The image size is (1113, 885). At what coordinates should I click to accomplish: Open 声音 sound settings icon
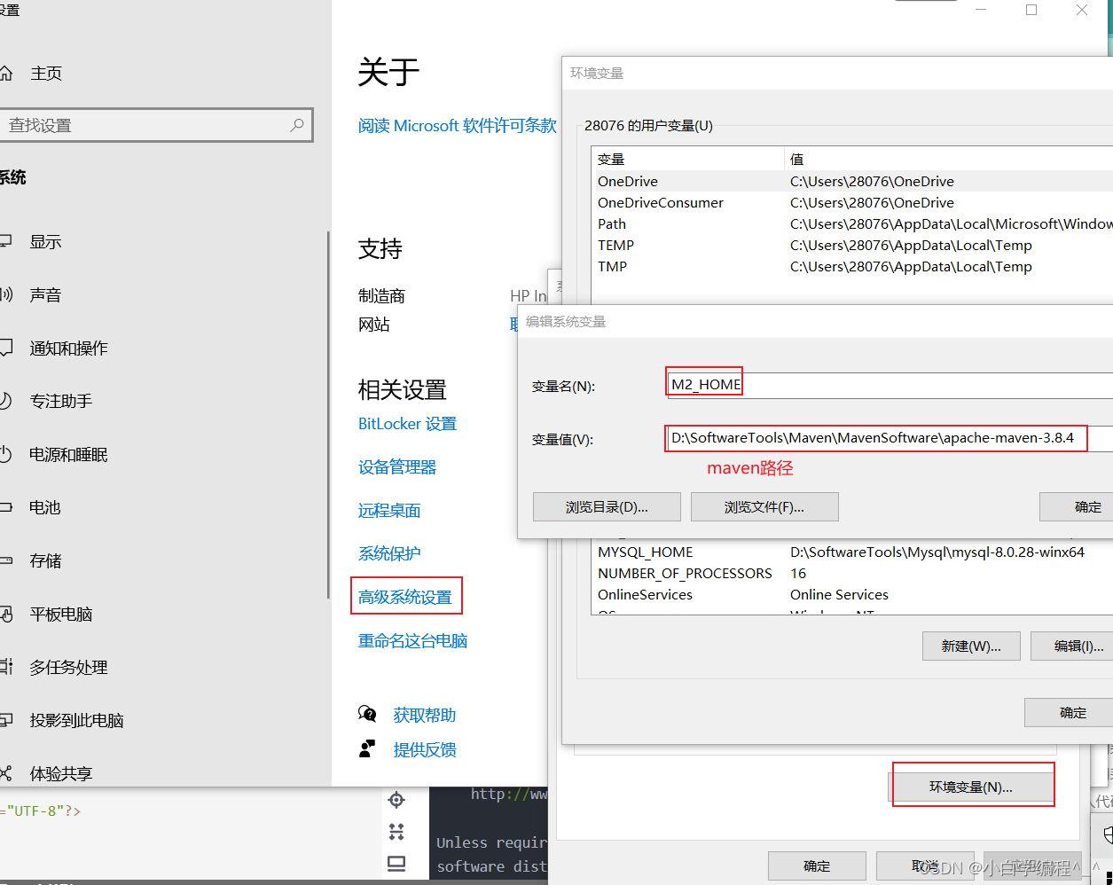[4, 295]
